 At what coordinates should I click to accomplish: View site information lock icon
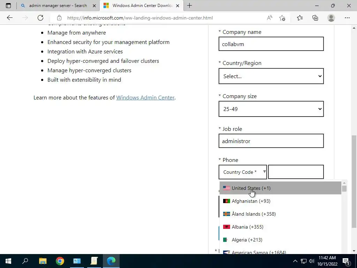pyautogui.click(x=59, y=18)
